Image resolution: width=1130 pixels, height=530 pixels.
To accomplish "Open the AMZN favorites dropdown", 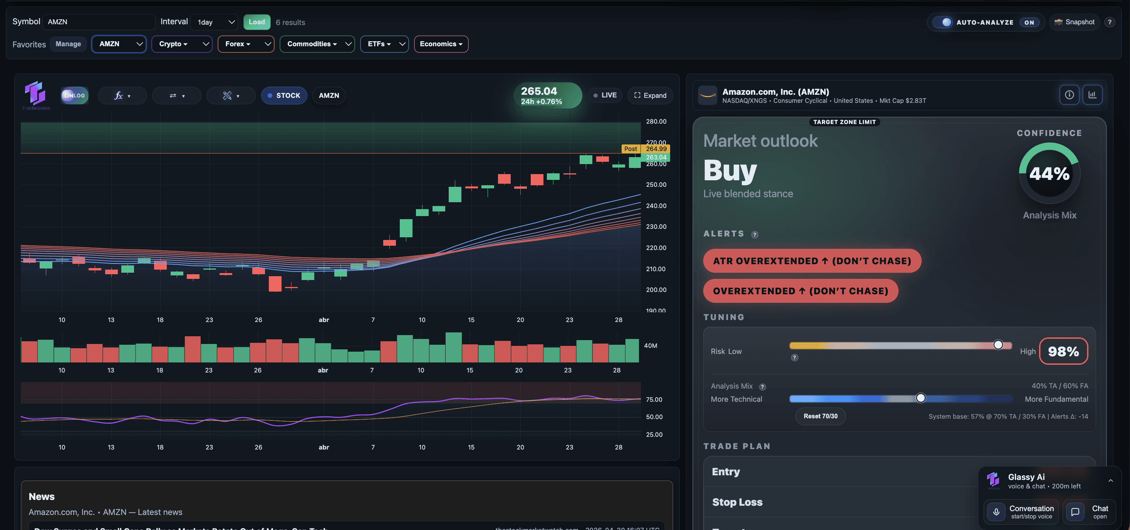I will click(x=119, y=44).
